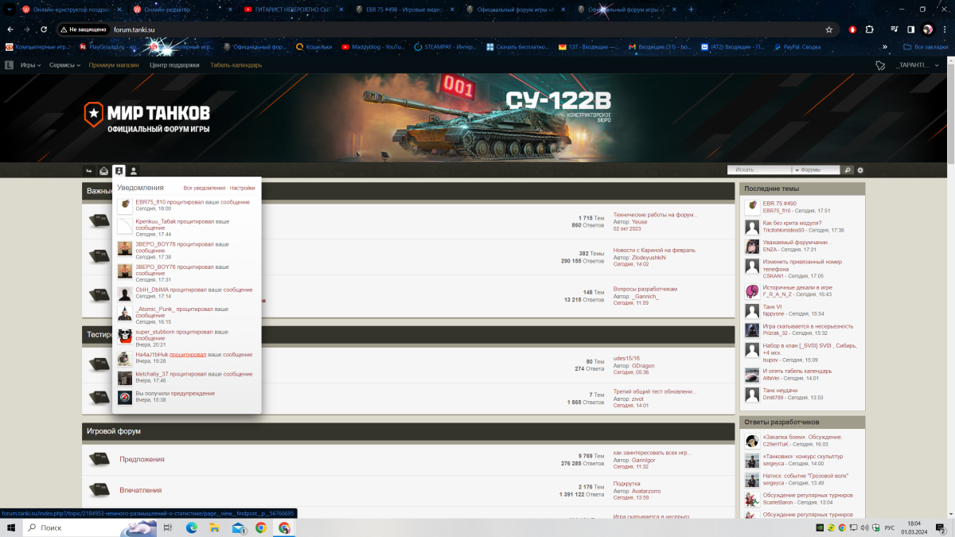This screenshot has height=537, width=955.
Task: Open the new tab plus button
Action: tap(691, 9)
